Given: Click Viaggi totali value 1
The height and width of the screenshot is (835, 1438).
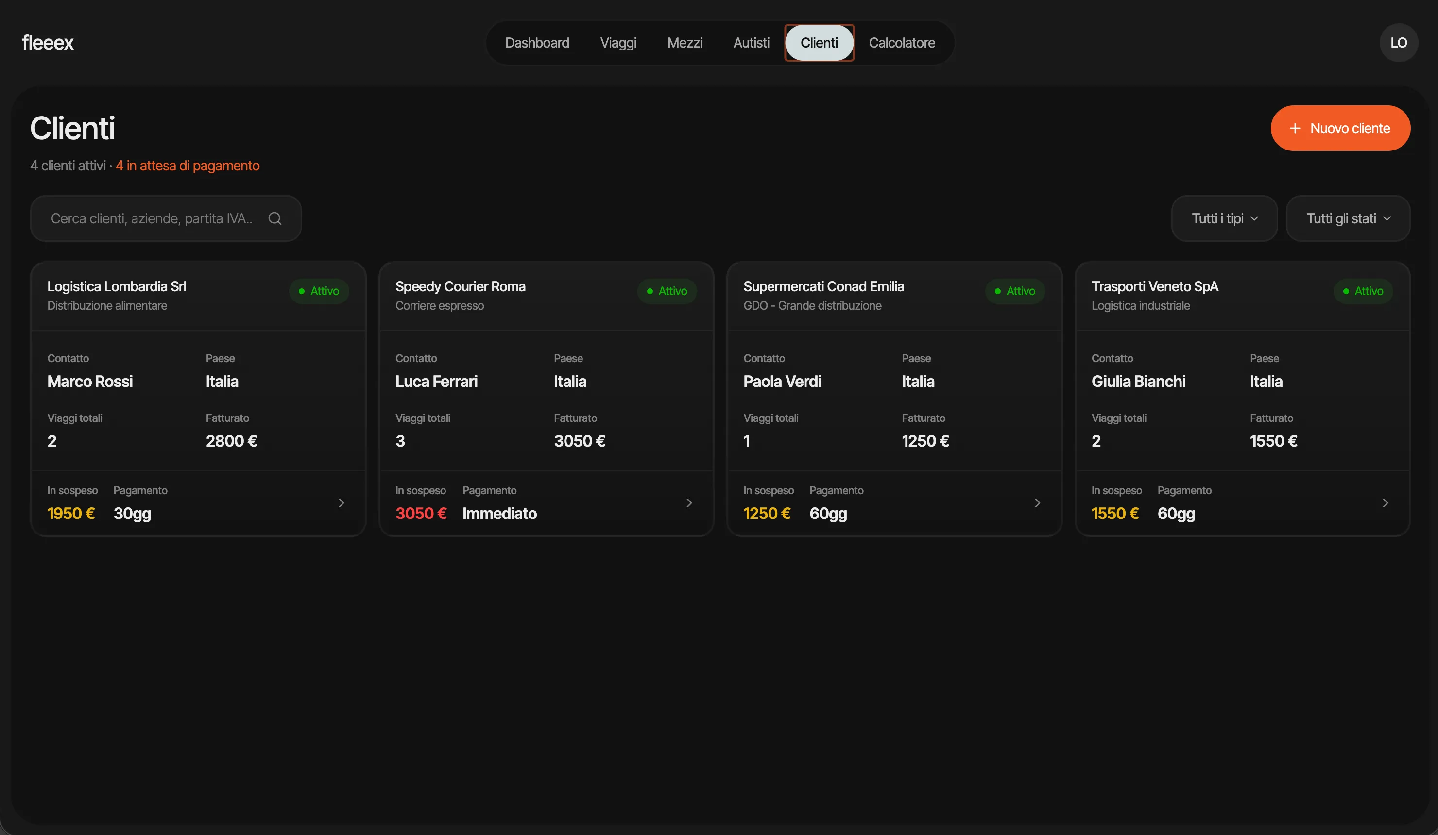Looking at the screenshot, I should [747, 441].
